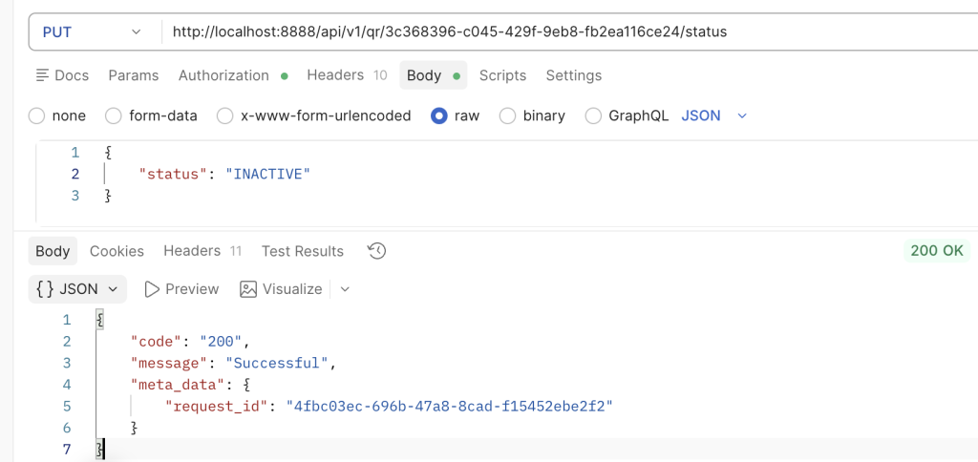
Task: Go to the Scripts tab
Action: pos(502,75)
